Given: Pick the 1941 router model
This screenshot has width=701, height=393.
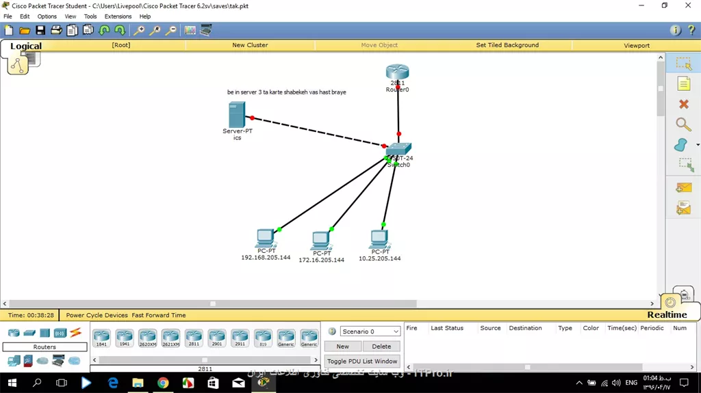Looking at the screenshot, I should (125, 338).
